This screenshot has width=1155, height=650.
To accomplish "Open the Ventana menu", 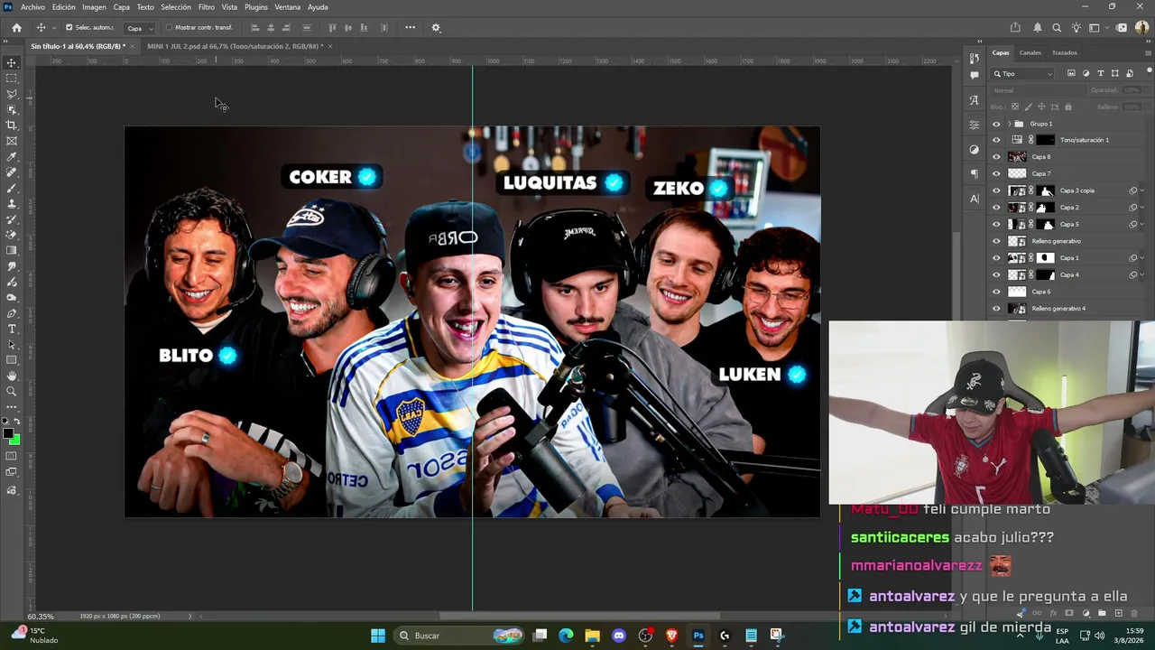I will click(x=288, y=7).
